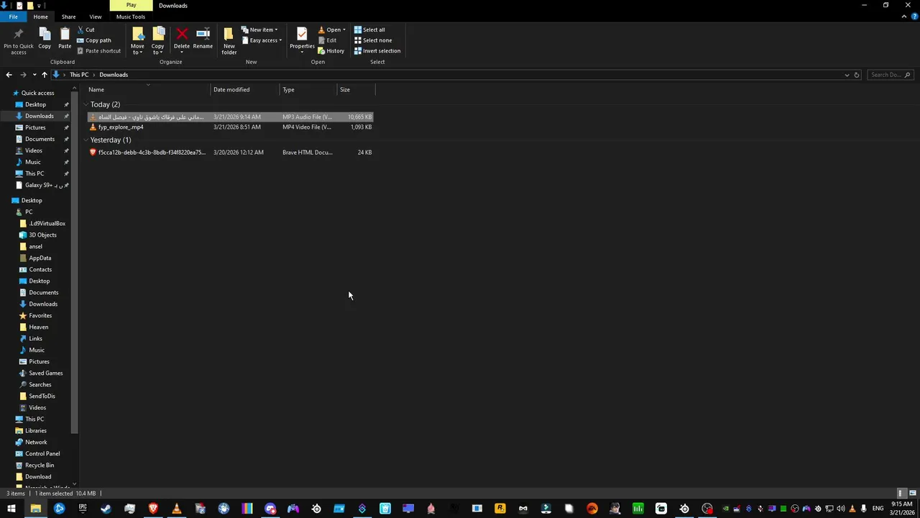
Task: Click Select none in the ribbon
Action: click(373, 40)
